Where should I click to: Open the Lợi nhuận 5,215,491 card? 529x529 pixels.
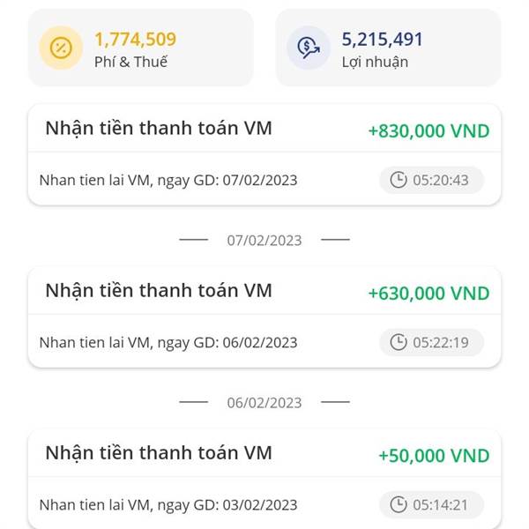tap(388, 48)
